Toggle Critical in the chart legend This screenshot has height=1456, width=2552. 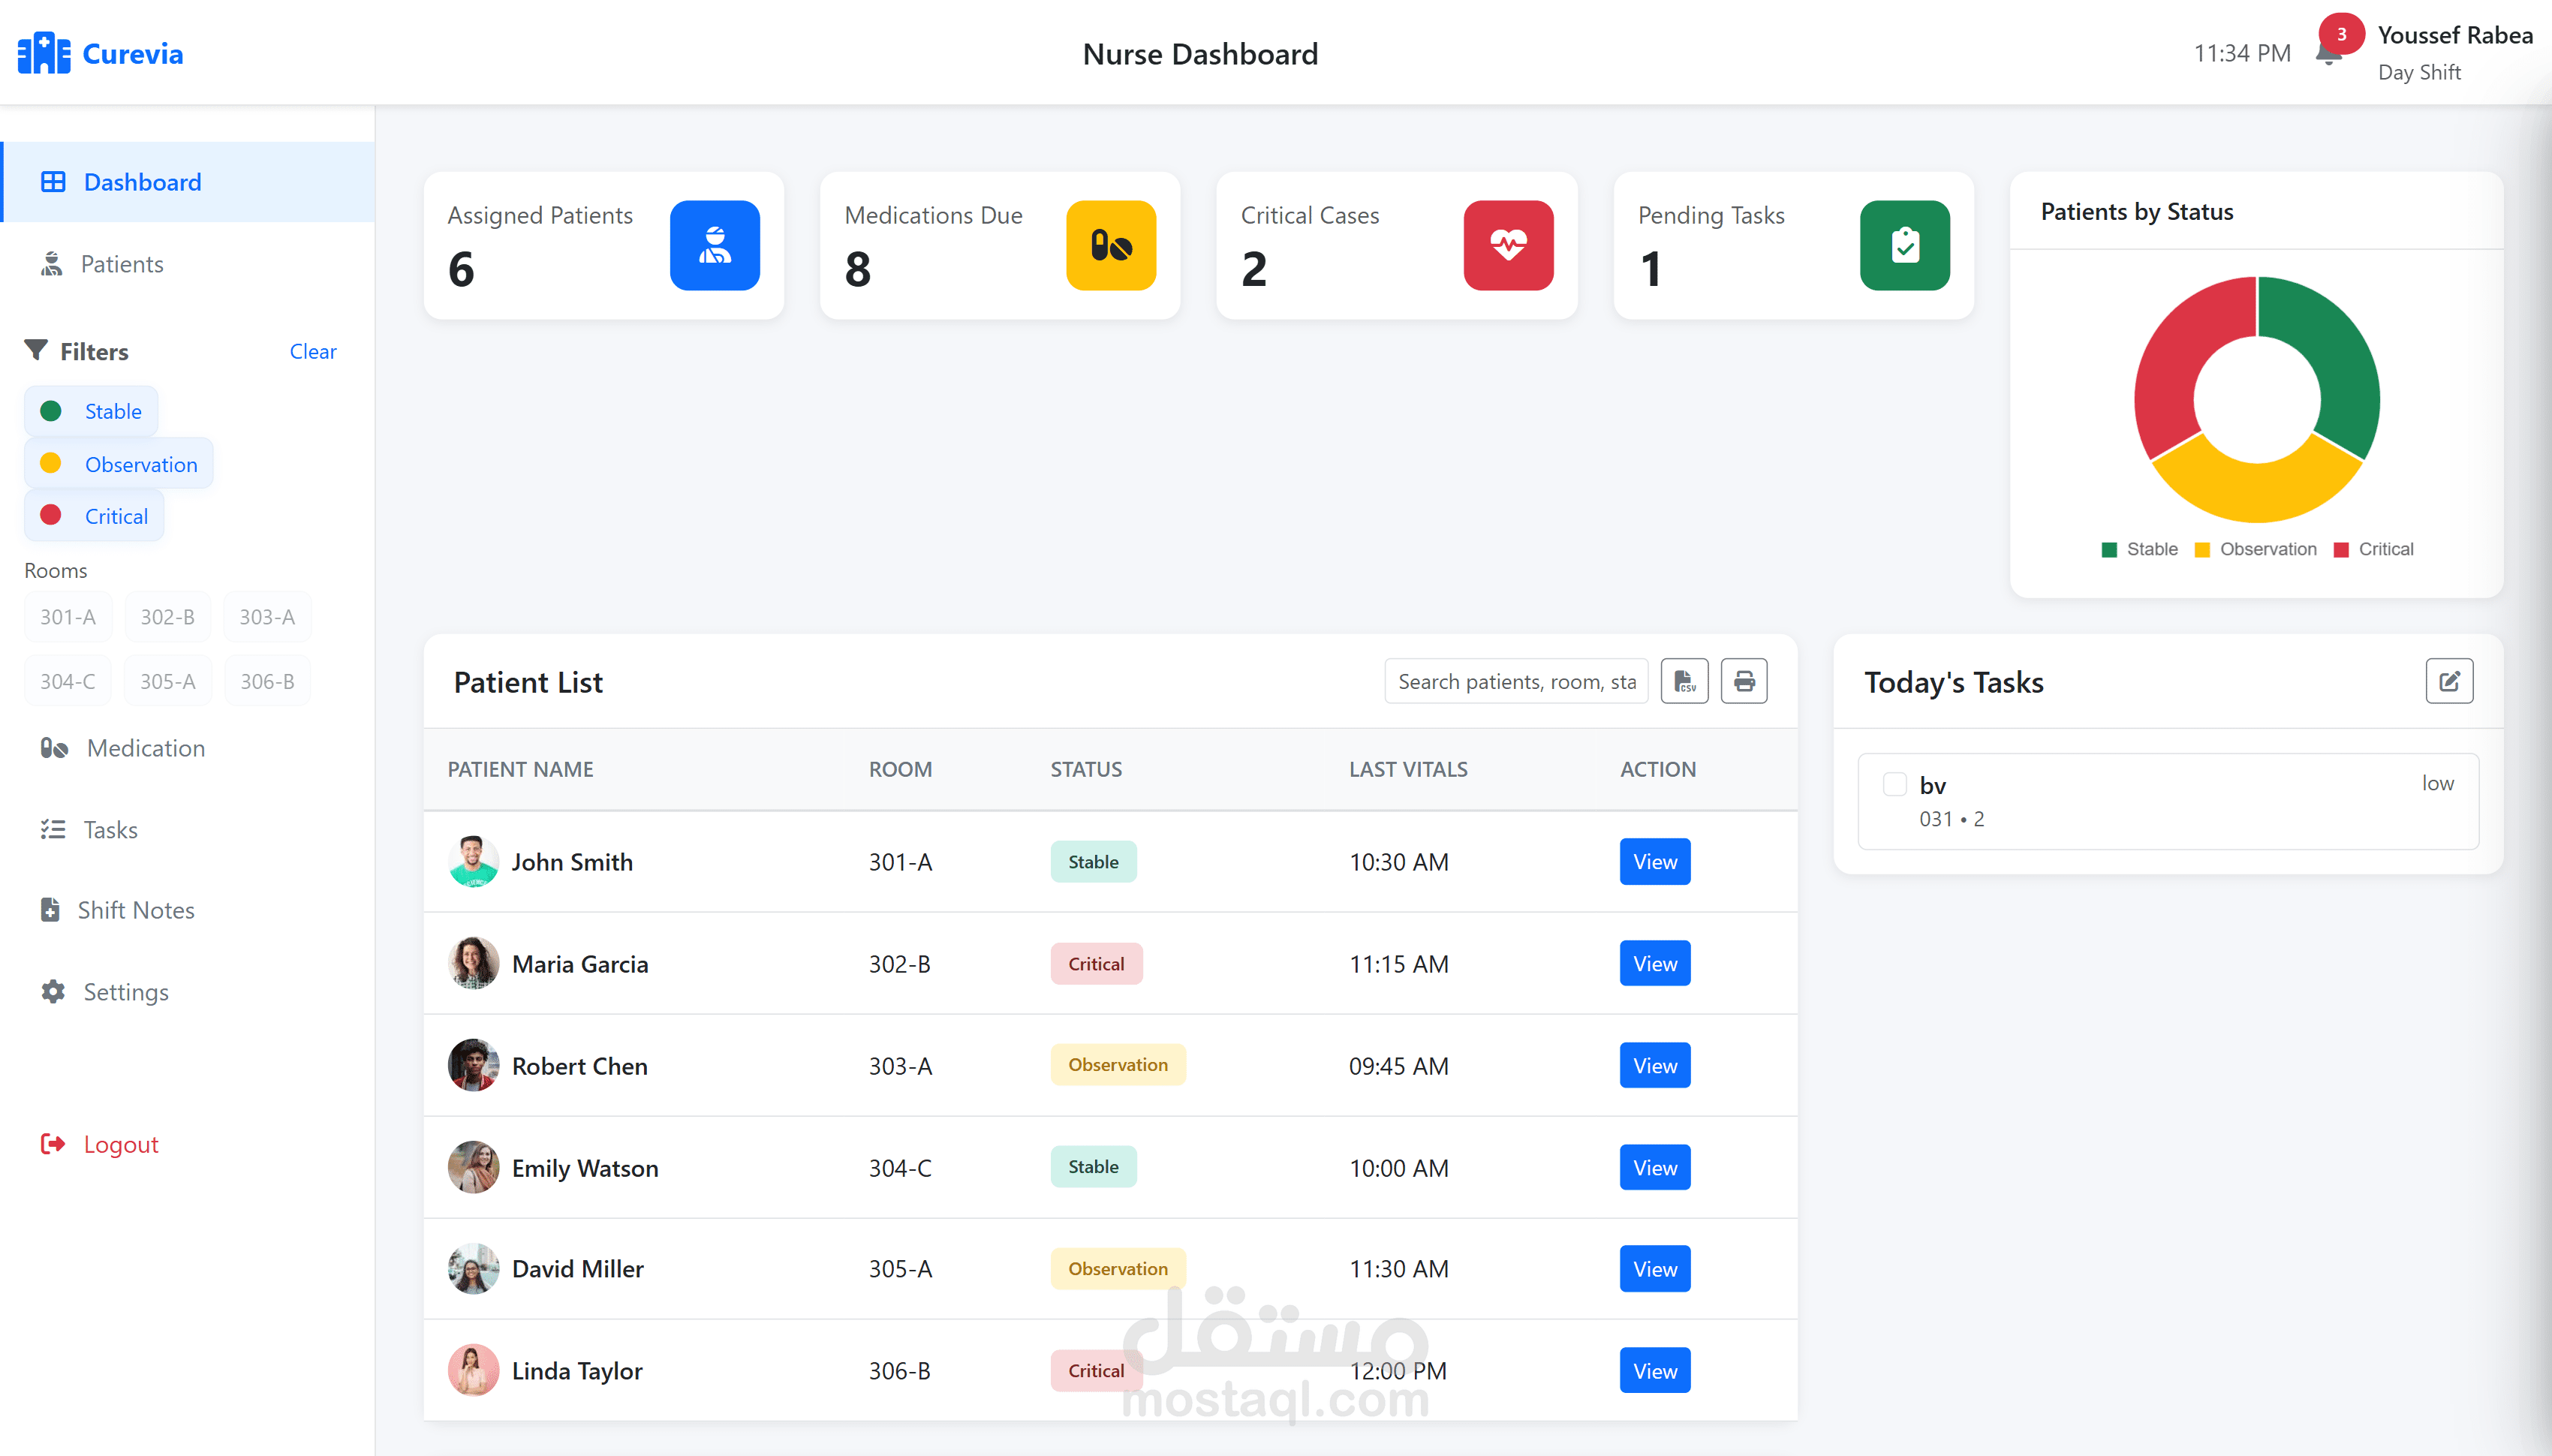(2373, 549)
